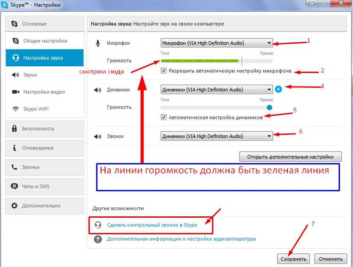Viewport: 353px width, 267px height.
Task: Click the Звонок label text
Action: pyautogui.click(x=115, y=136)
